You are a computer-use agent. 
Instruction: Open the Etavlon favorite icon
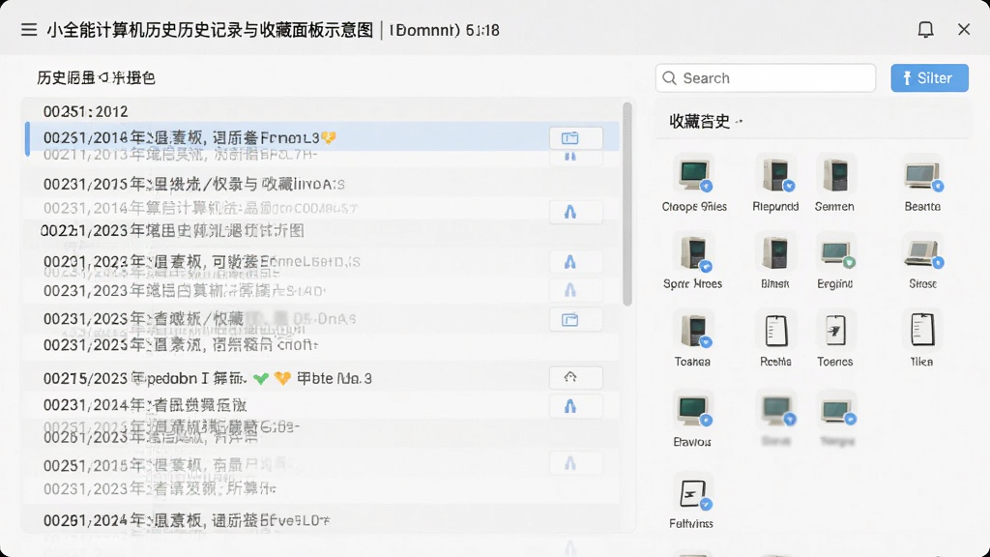[692, 410]
